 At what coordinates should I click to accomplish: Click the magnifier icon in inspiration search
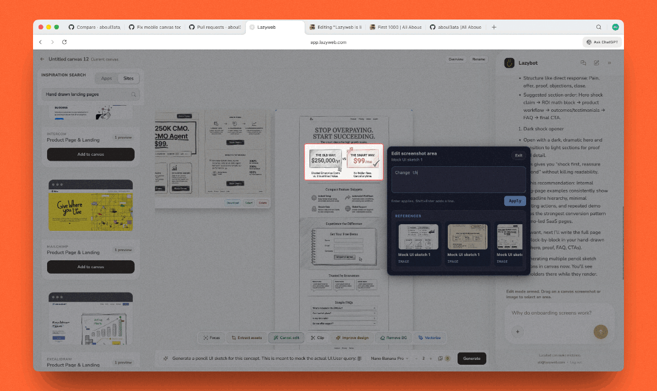[x=133, y=95]
